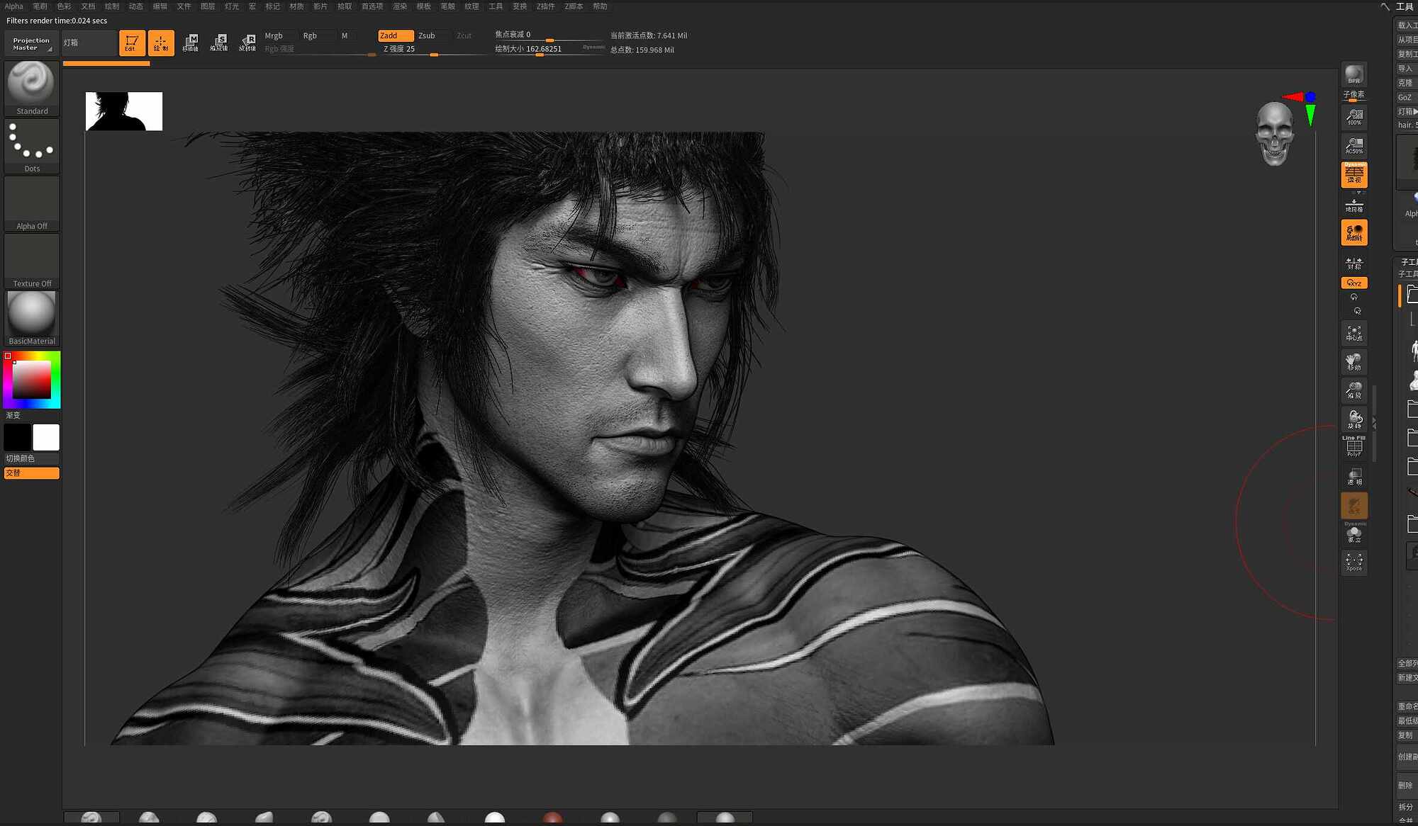Image resolution: width=1418 pixels, height=826 pixels.
Task: Toggle the Dynamic perspective button
Action: 1354,175
